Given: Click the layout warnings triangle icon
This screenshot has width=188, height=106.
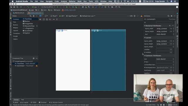Looking at the screenshot, I should tap(142, 16).
